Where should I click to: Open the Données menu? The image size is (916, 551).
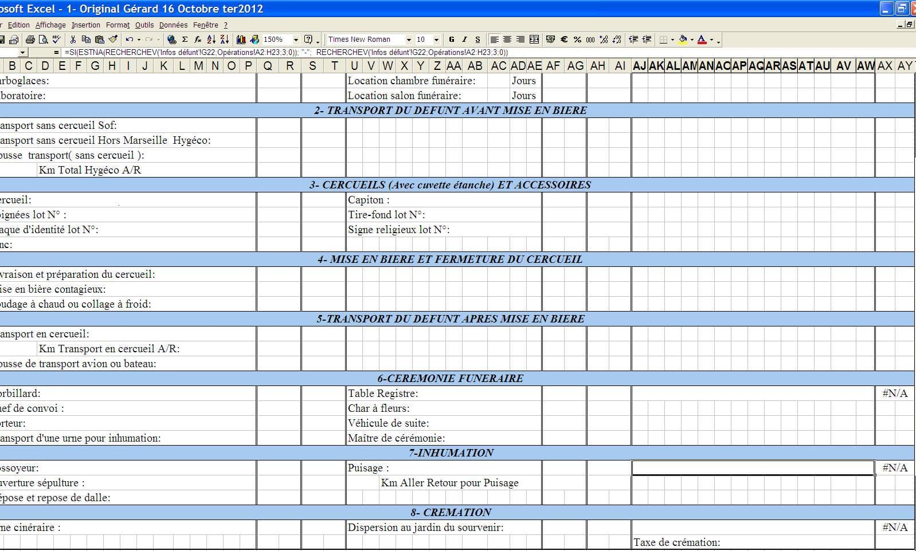point(173,25)
